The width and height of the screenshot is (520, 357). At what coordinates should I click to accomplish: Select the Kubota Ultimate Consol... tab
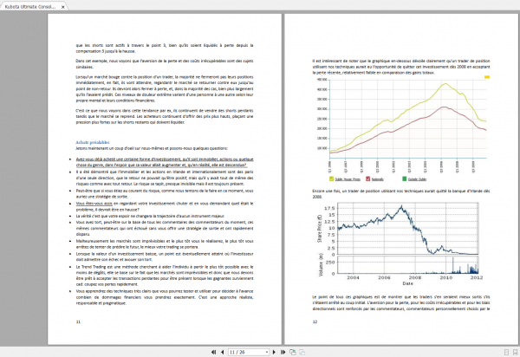(30, 7)
